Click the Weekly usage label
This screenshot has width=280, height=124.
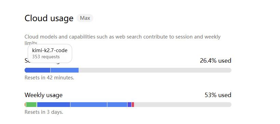tap(43, 95)
